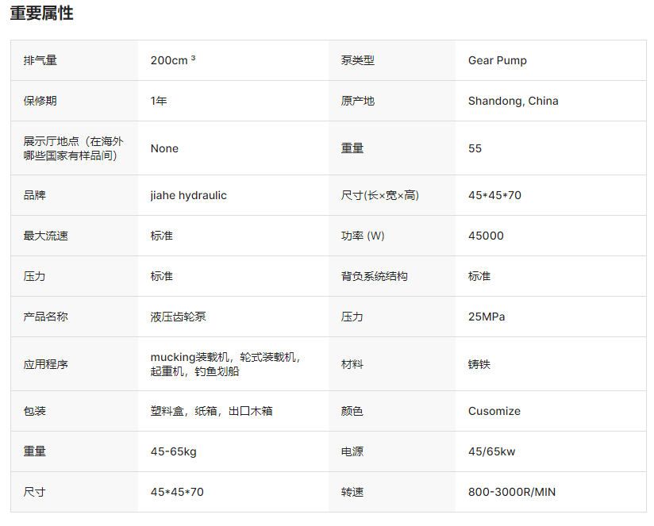
Task: Select the None showroom value
Action: coord(164,148)
